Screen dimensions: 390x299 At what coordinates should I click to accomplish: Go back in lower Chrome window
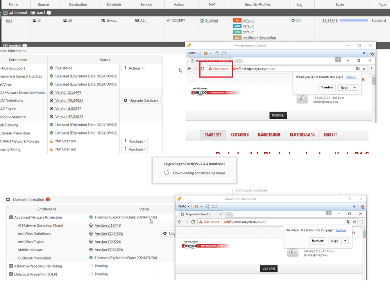180,222
